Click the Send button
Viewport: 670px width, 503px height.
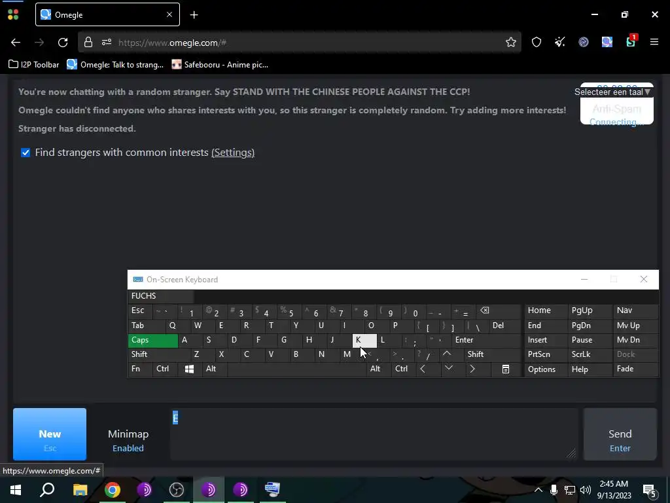pyautogui.click(x=620, y=434)
